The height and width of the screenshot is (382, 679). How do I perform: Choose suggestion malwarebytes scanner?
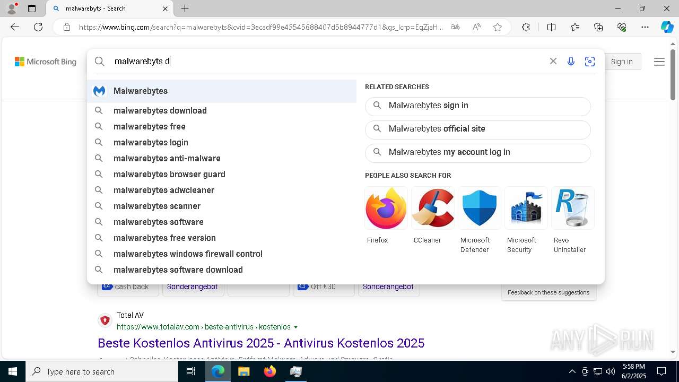[222, 206]
